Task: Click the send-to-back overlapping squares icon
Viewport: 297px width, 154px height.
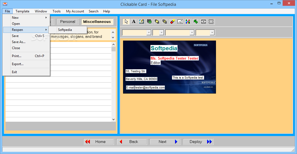Action: click(x=165, y=22)
